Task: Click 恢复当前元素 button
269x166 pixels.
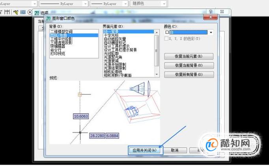Action: pyautogui.click(x=189, y=56)
